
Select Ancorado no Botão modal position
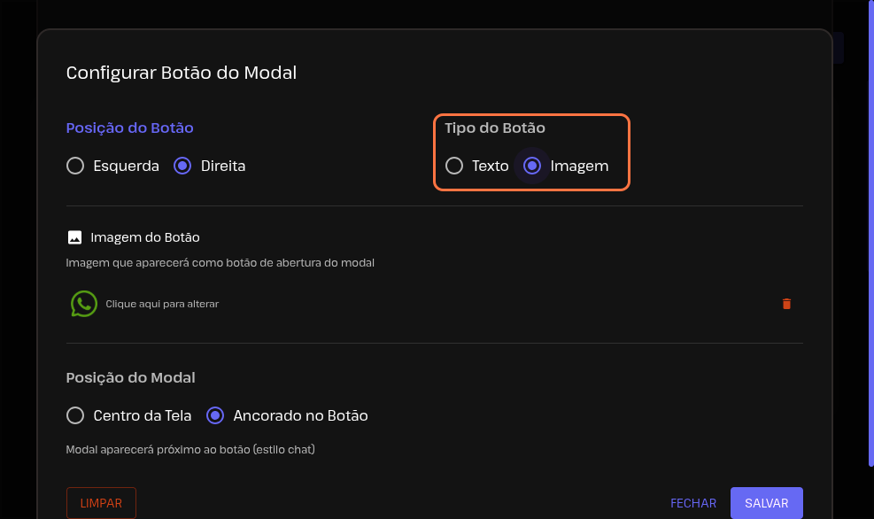pyautogui.click(x=215, y=415)
